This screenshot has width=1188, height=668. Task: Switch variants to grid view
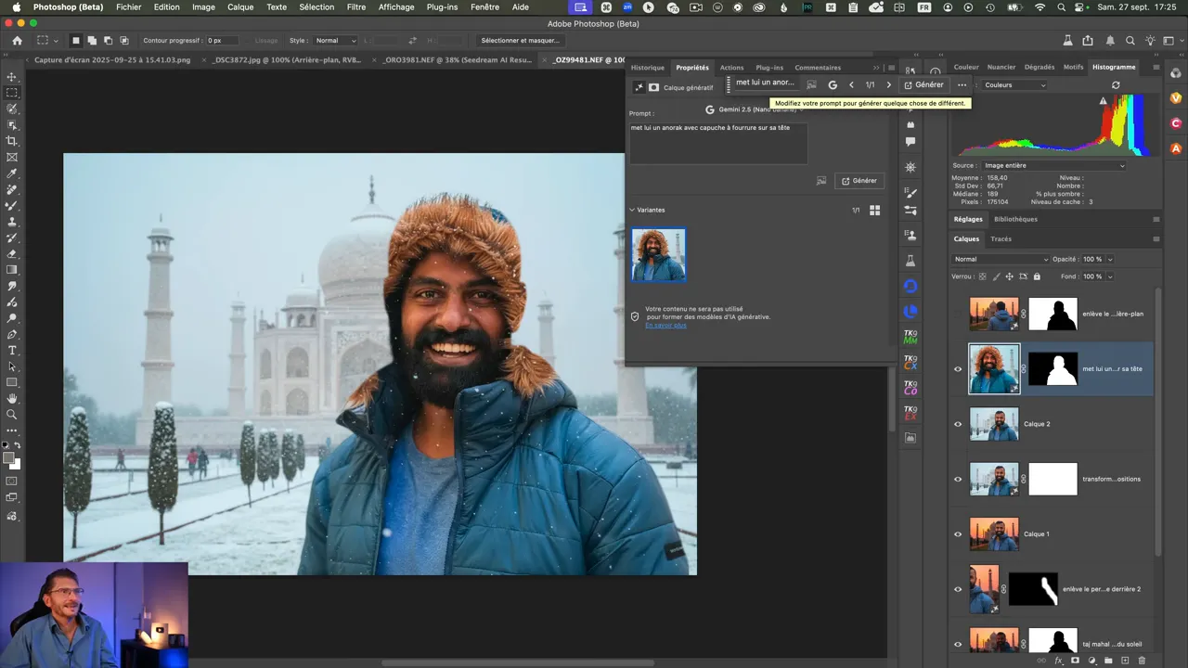(874, 211)
